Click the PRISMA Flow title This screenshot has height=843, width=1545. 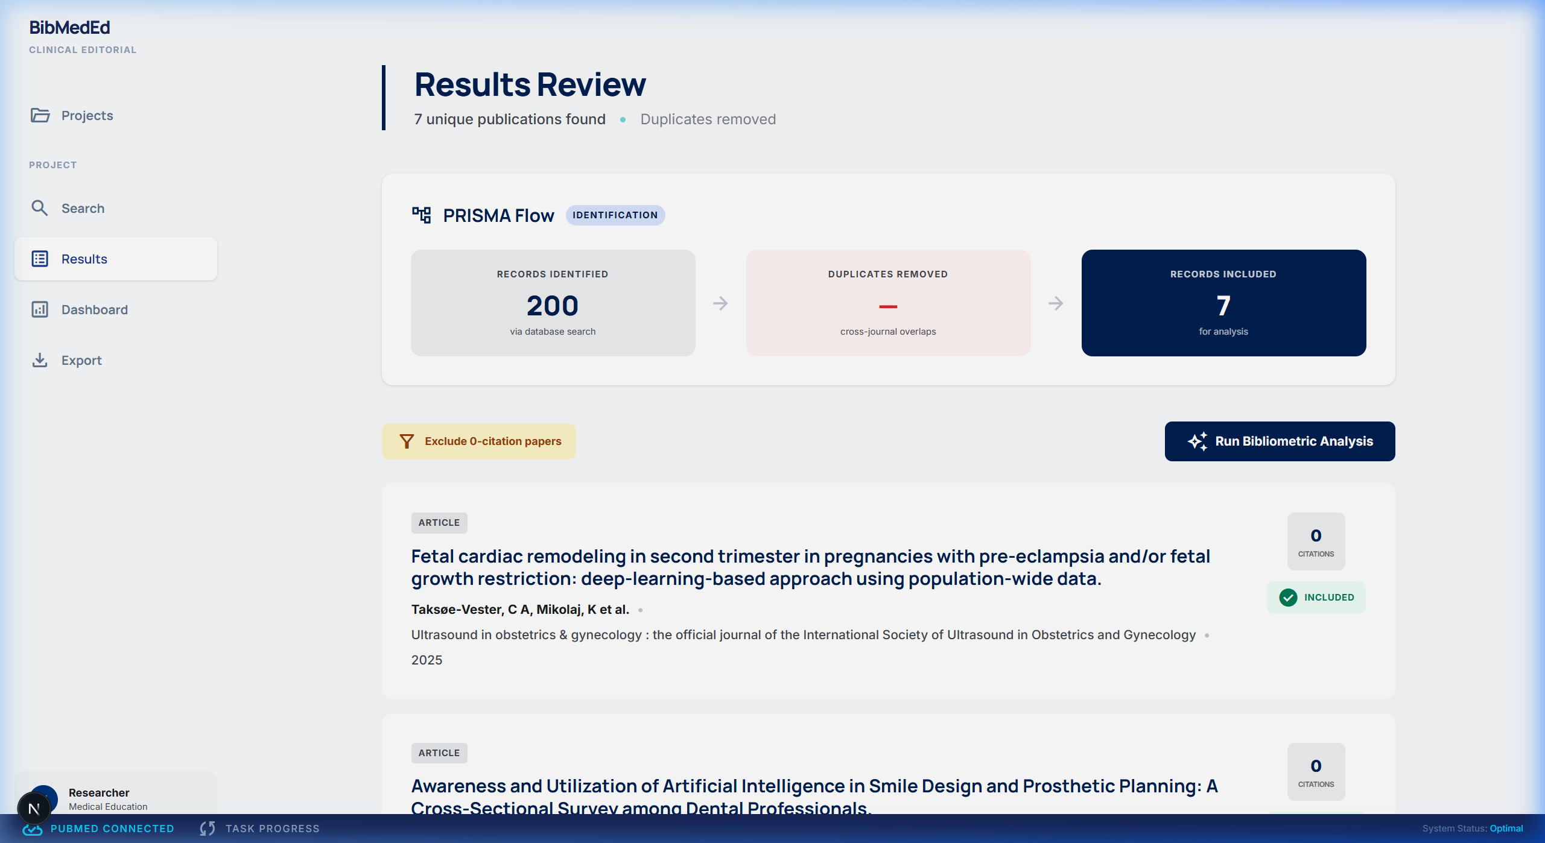[498, 215]
